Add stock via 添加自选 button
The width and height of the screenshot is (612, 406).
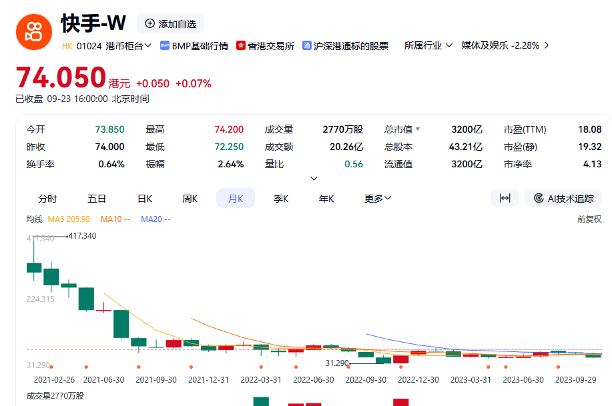click(x=170, y=23)
